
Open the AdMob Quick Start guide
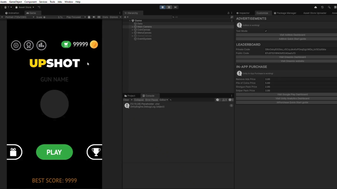point(292,39)
